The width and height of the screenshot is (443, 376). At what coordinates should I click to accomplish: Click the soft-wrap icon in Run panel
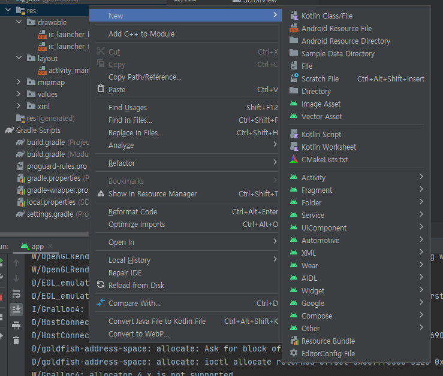click(16, 295)
